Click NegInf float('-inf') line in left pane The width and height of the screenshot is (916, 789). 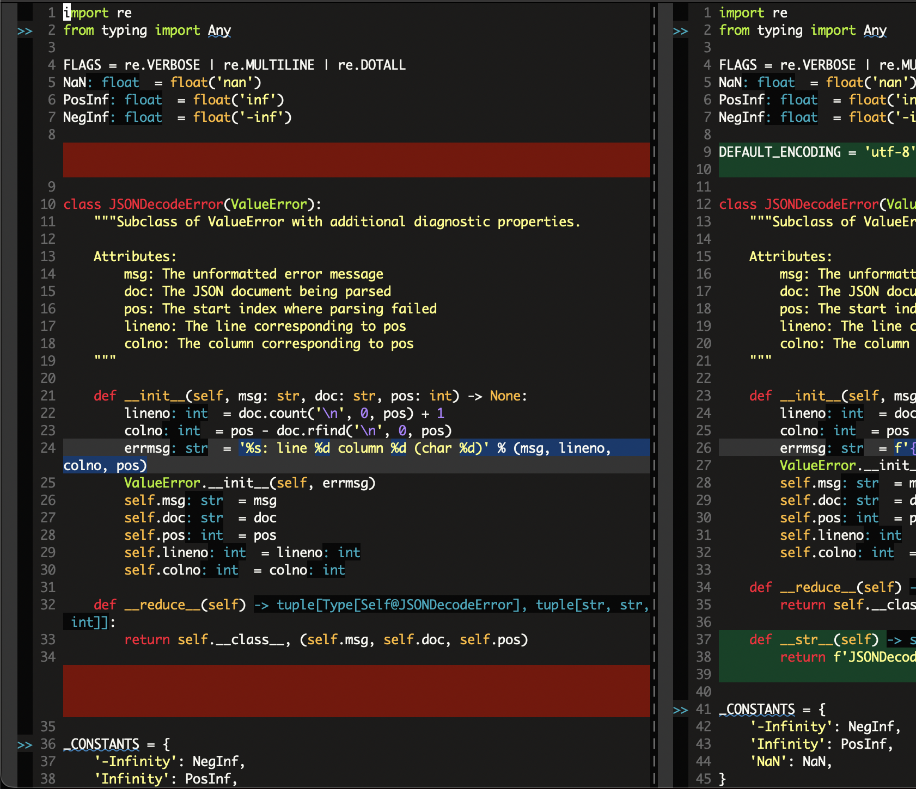[x=178, y=118]
